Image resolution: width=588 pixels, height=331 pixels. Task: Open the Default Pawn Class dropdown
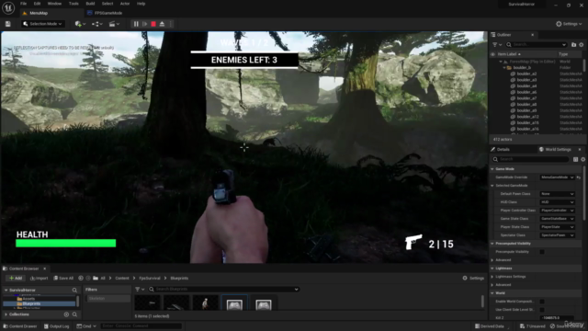pyautogui.click(x=557, y=194)
